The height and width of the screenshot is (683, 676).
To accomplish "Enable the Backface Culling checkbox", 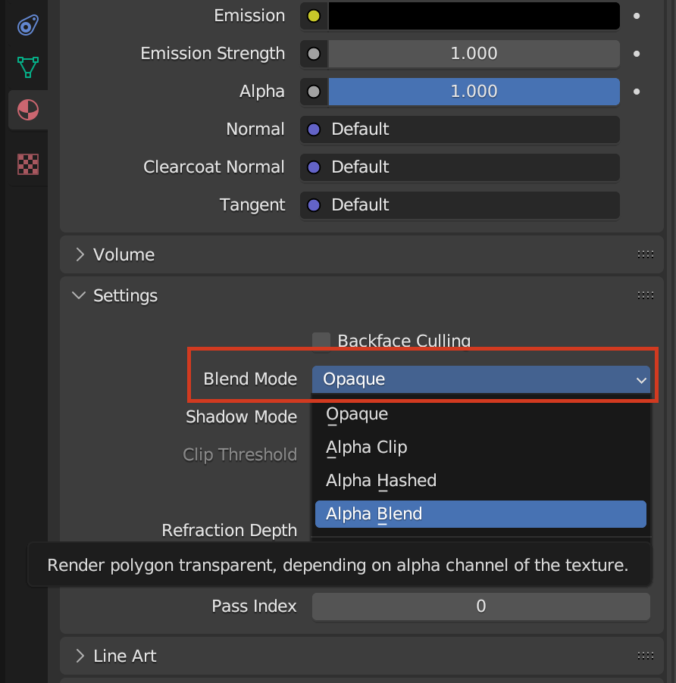I will (321, 341).
